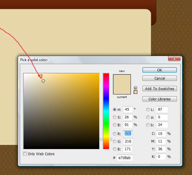Click the new color preview swatch

click(x=122, y=80)
